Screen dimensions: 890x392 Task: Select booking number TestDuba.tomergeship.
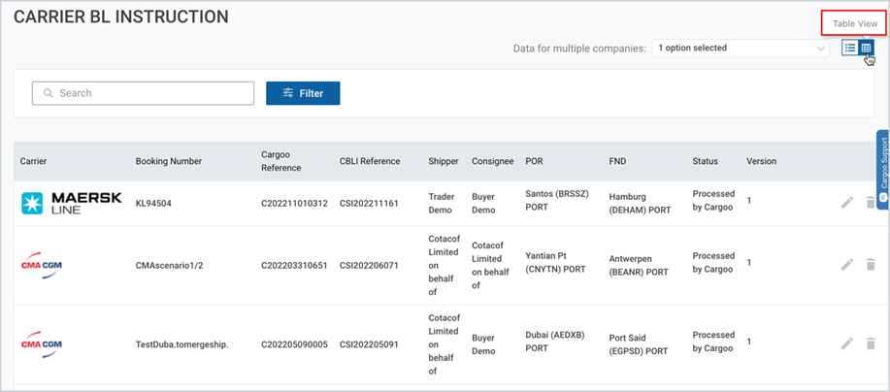pos(181,343)
